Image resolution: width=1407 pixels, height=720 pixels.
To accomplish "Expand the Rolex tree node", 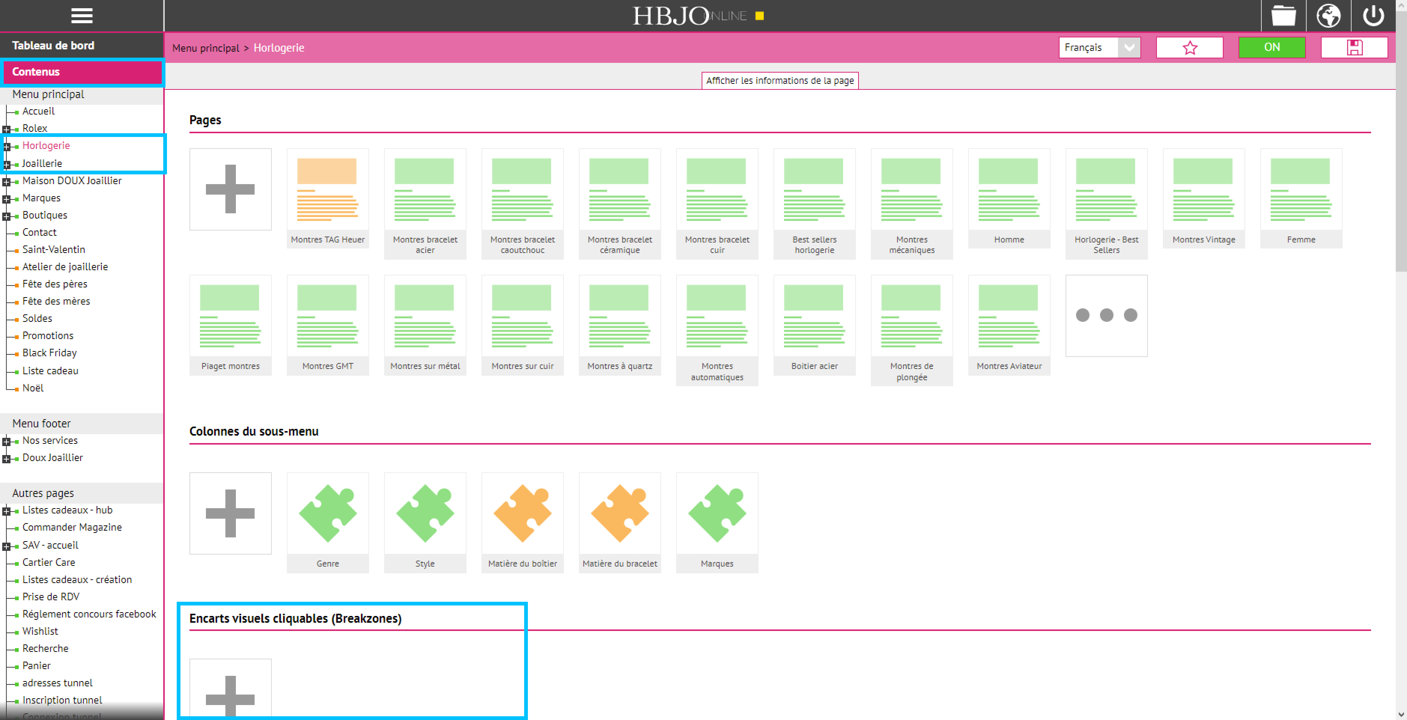I will (x=7, y=129).
